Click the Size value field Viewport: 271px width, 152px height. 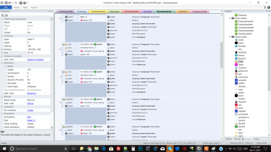(38, 53)
